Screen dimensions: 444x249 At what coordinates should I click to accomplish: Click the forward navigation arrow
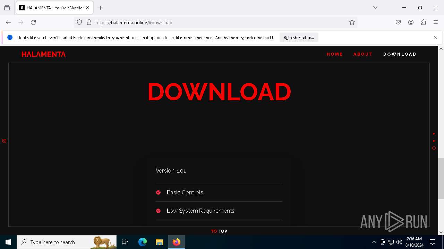pos(21,22)
